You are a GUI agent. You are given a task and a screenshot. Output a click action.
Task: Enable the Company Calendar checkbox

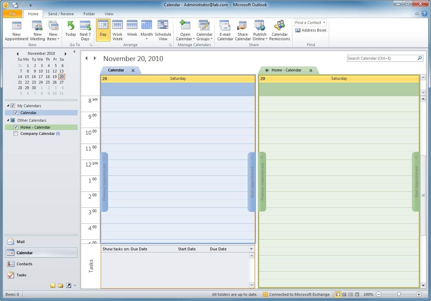(x=16, y=134)
